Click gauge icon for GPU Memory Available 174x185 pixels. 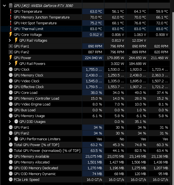click(x=11, y=156)
